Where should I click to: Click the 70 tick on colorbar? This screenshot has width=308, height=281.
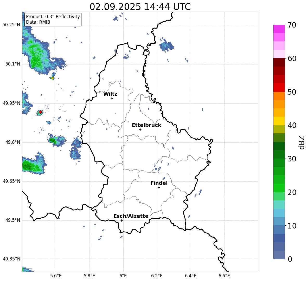pyautogui.click(x=292, y=25)
